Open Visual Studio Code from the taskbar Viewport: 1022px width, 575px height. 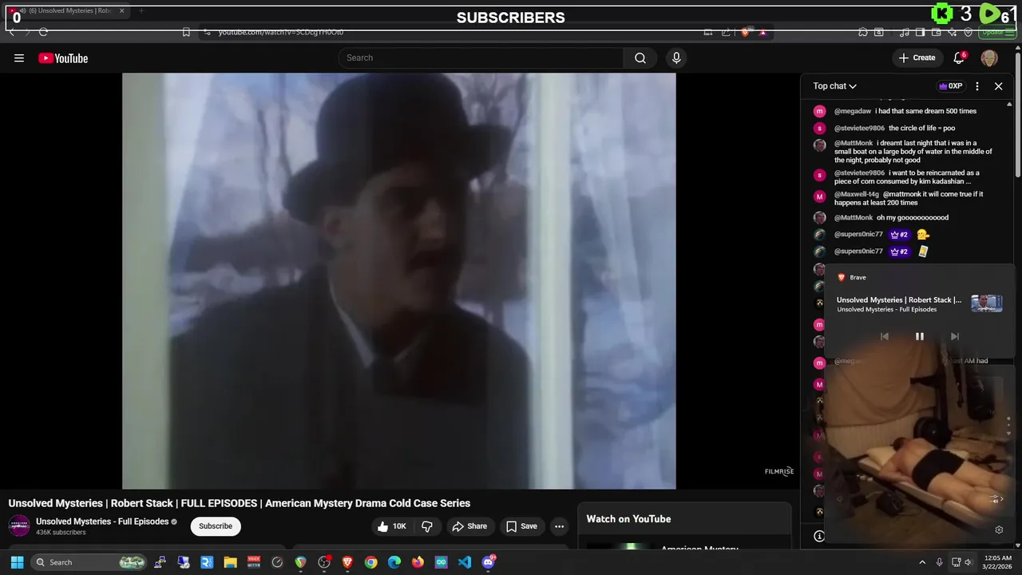click(x=465, y=562)
